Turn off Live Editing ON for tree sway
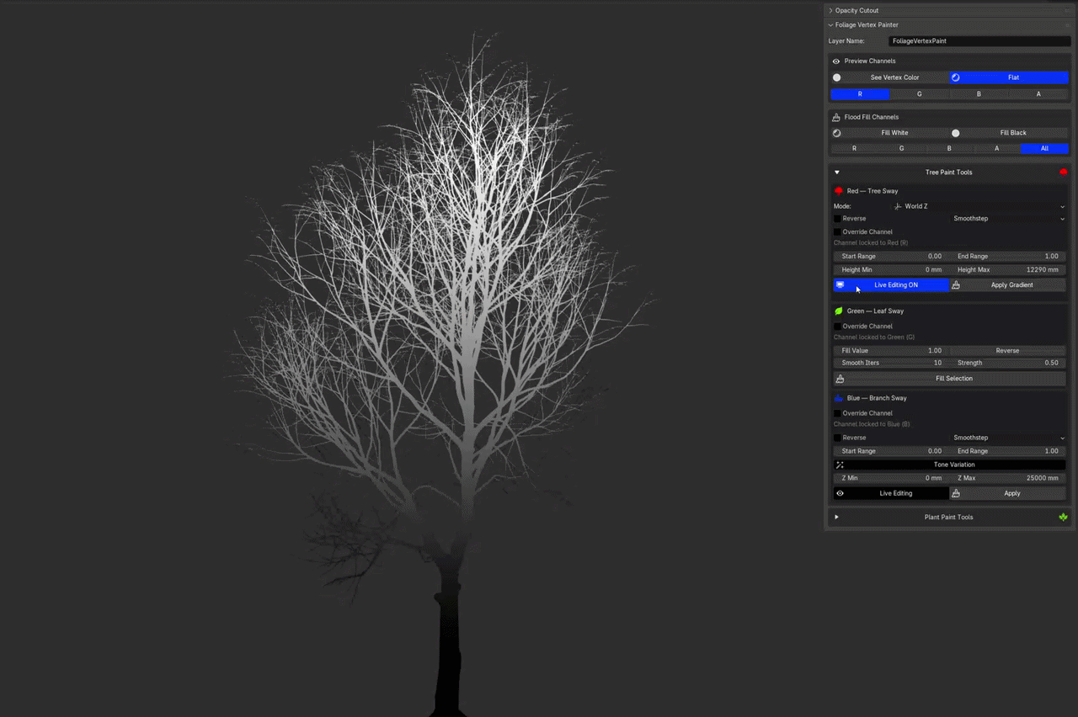 (891, 285)
